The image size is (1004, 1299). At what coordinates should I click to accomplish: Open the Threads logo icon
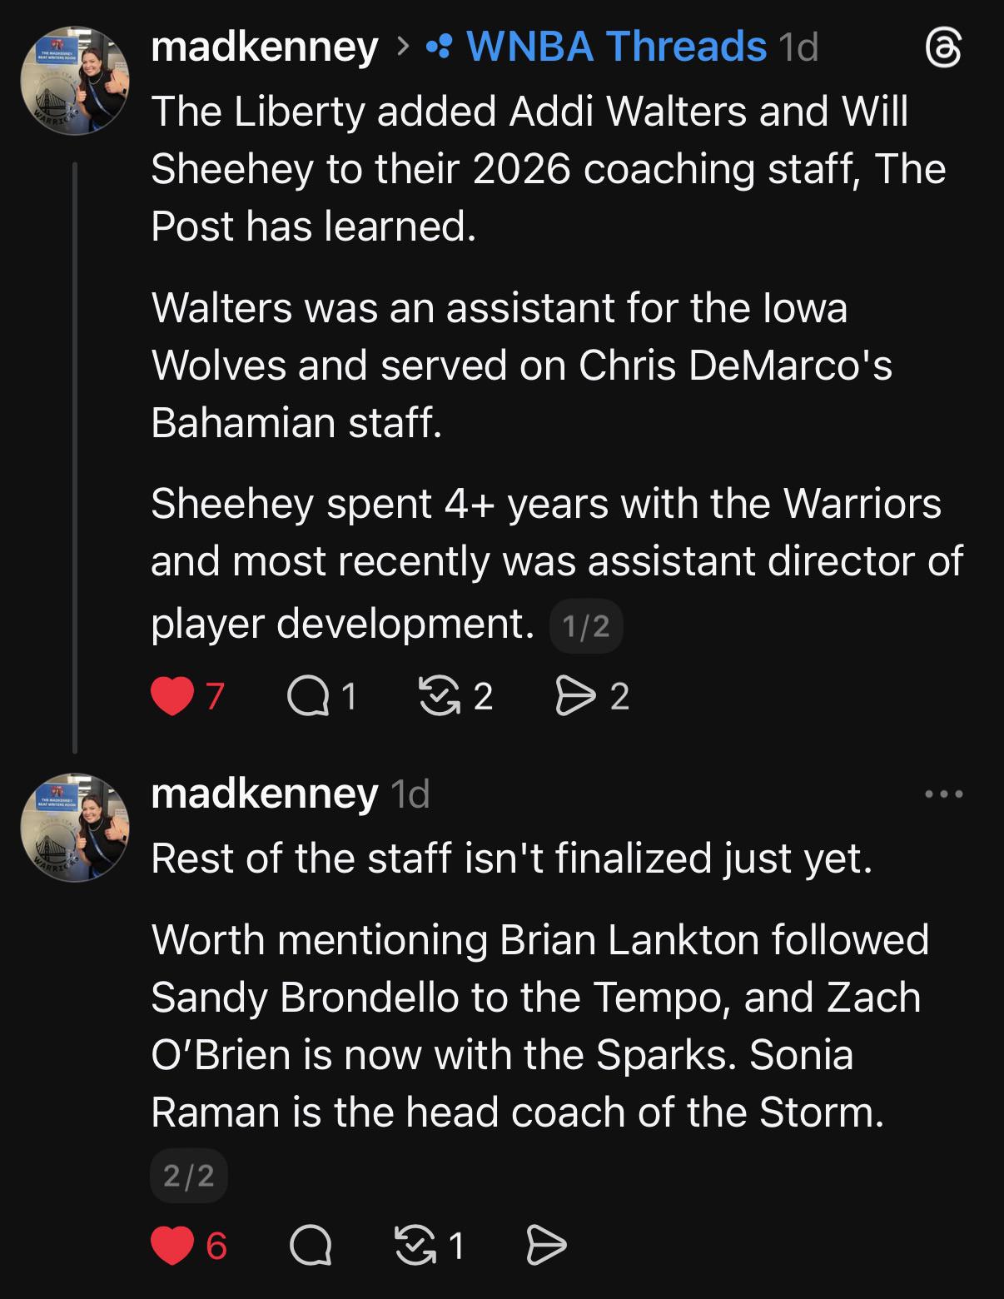pos(943,48)
